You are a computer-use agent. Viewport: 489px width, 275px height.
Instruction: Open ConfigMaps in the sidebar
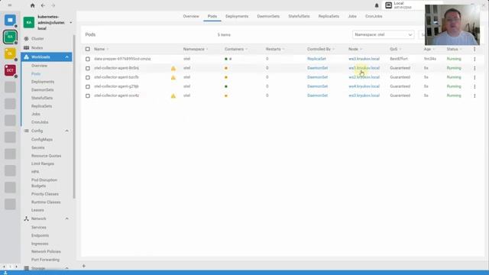click(x=42, y=139)
